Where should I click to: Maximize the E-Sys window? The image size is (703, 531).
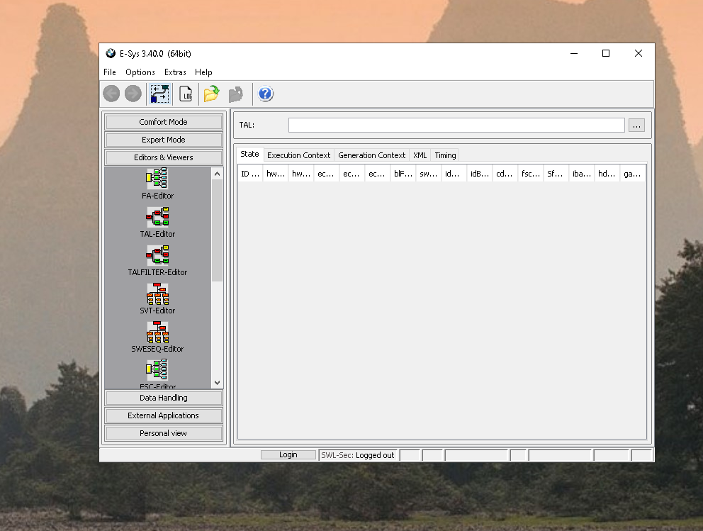606,53
